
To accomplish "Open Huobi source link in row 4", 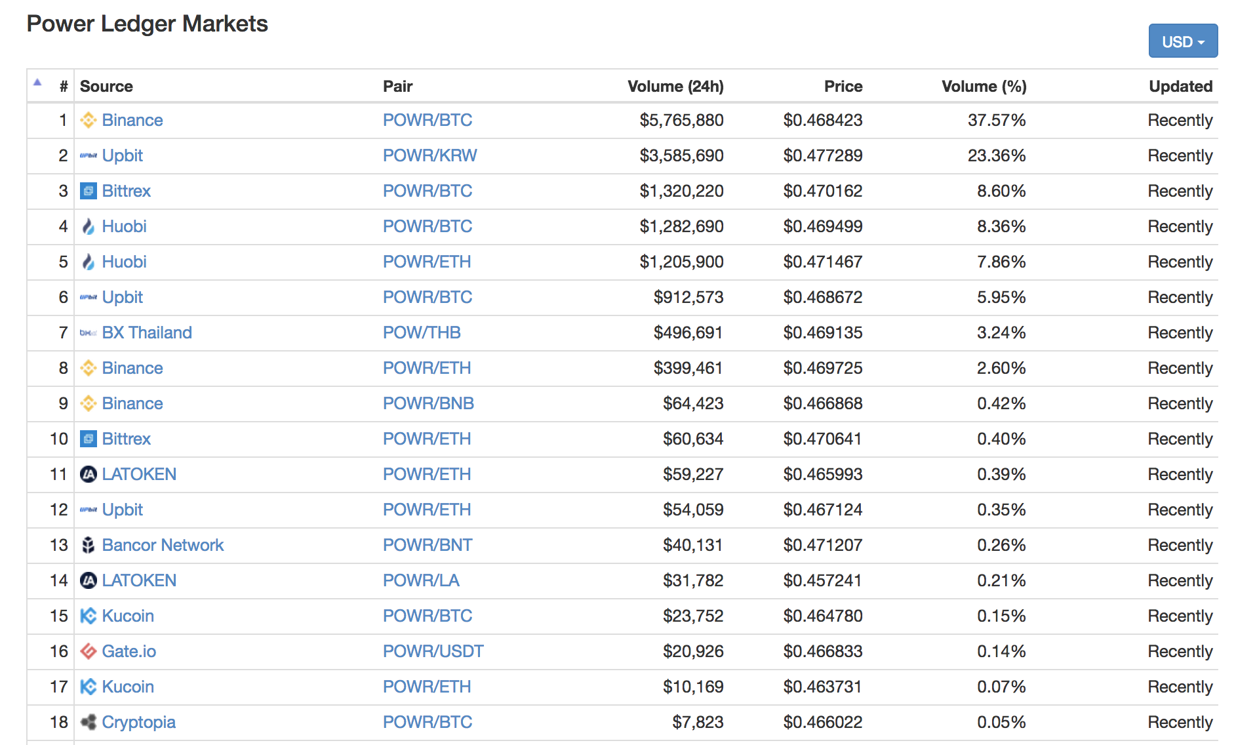I will point(125,226).
